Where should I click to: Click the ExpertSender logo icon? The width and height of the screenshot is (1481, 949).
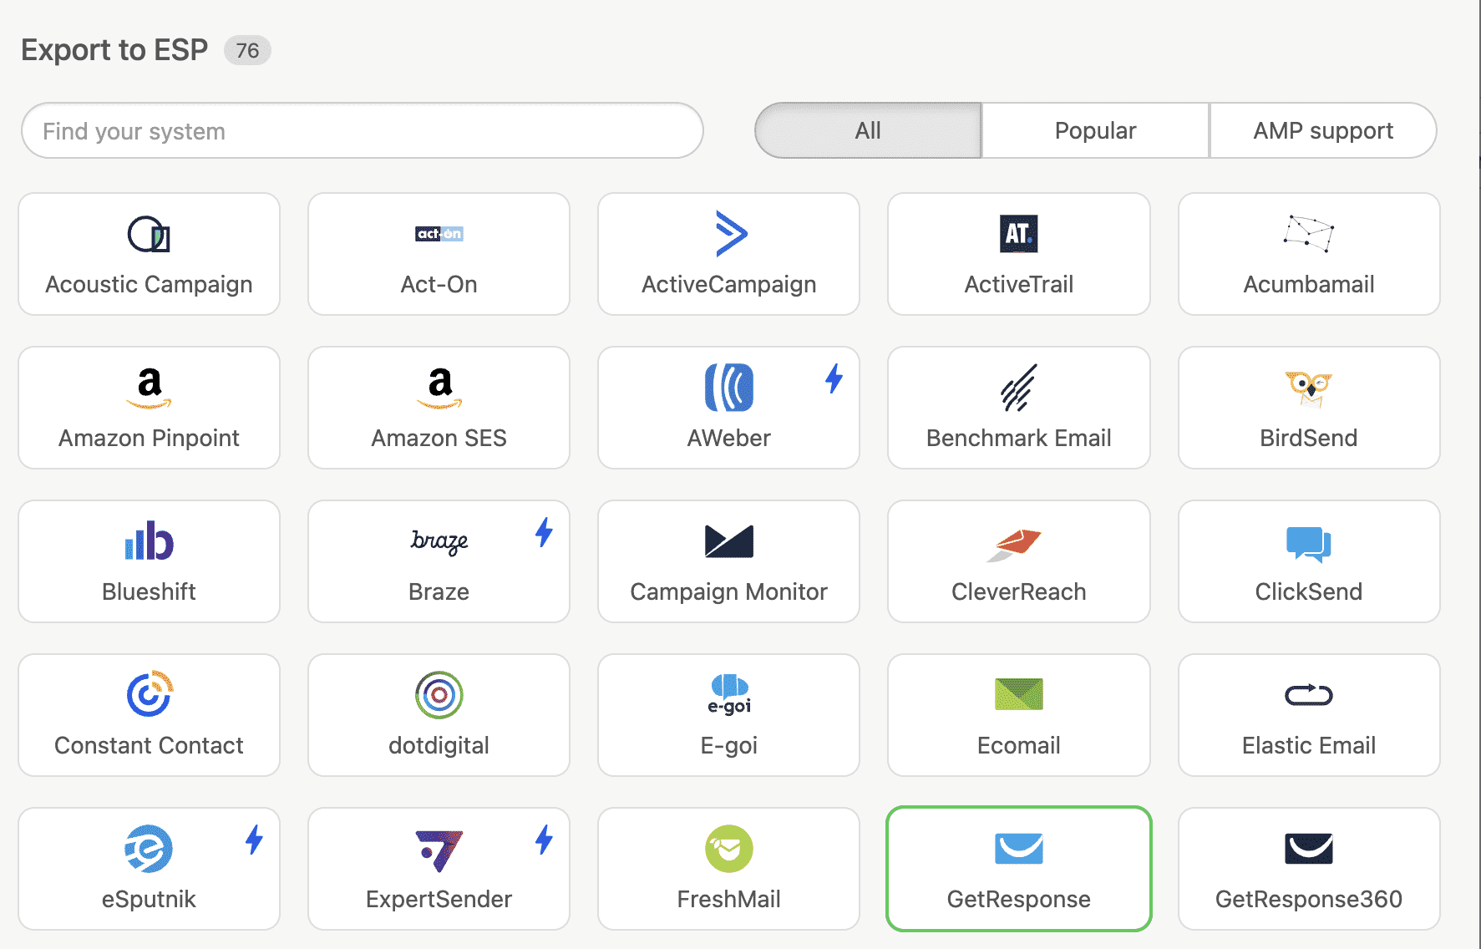pos(439,850)
